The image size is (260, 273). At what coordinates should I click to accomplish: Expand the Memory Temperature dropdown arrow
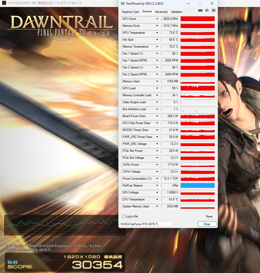click(157, 47)
